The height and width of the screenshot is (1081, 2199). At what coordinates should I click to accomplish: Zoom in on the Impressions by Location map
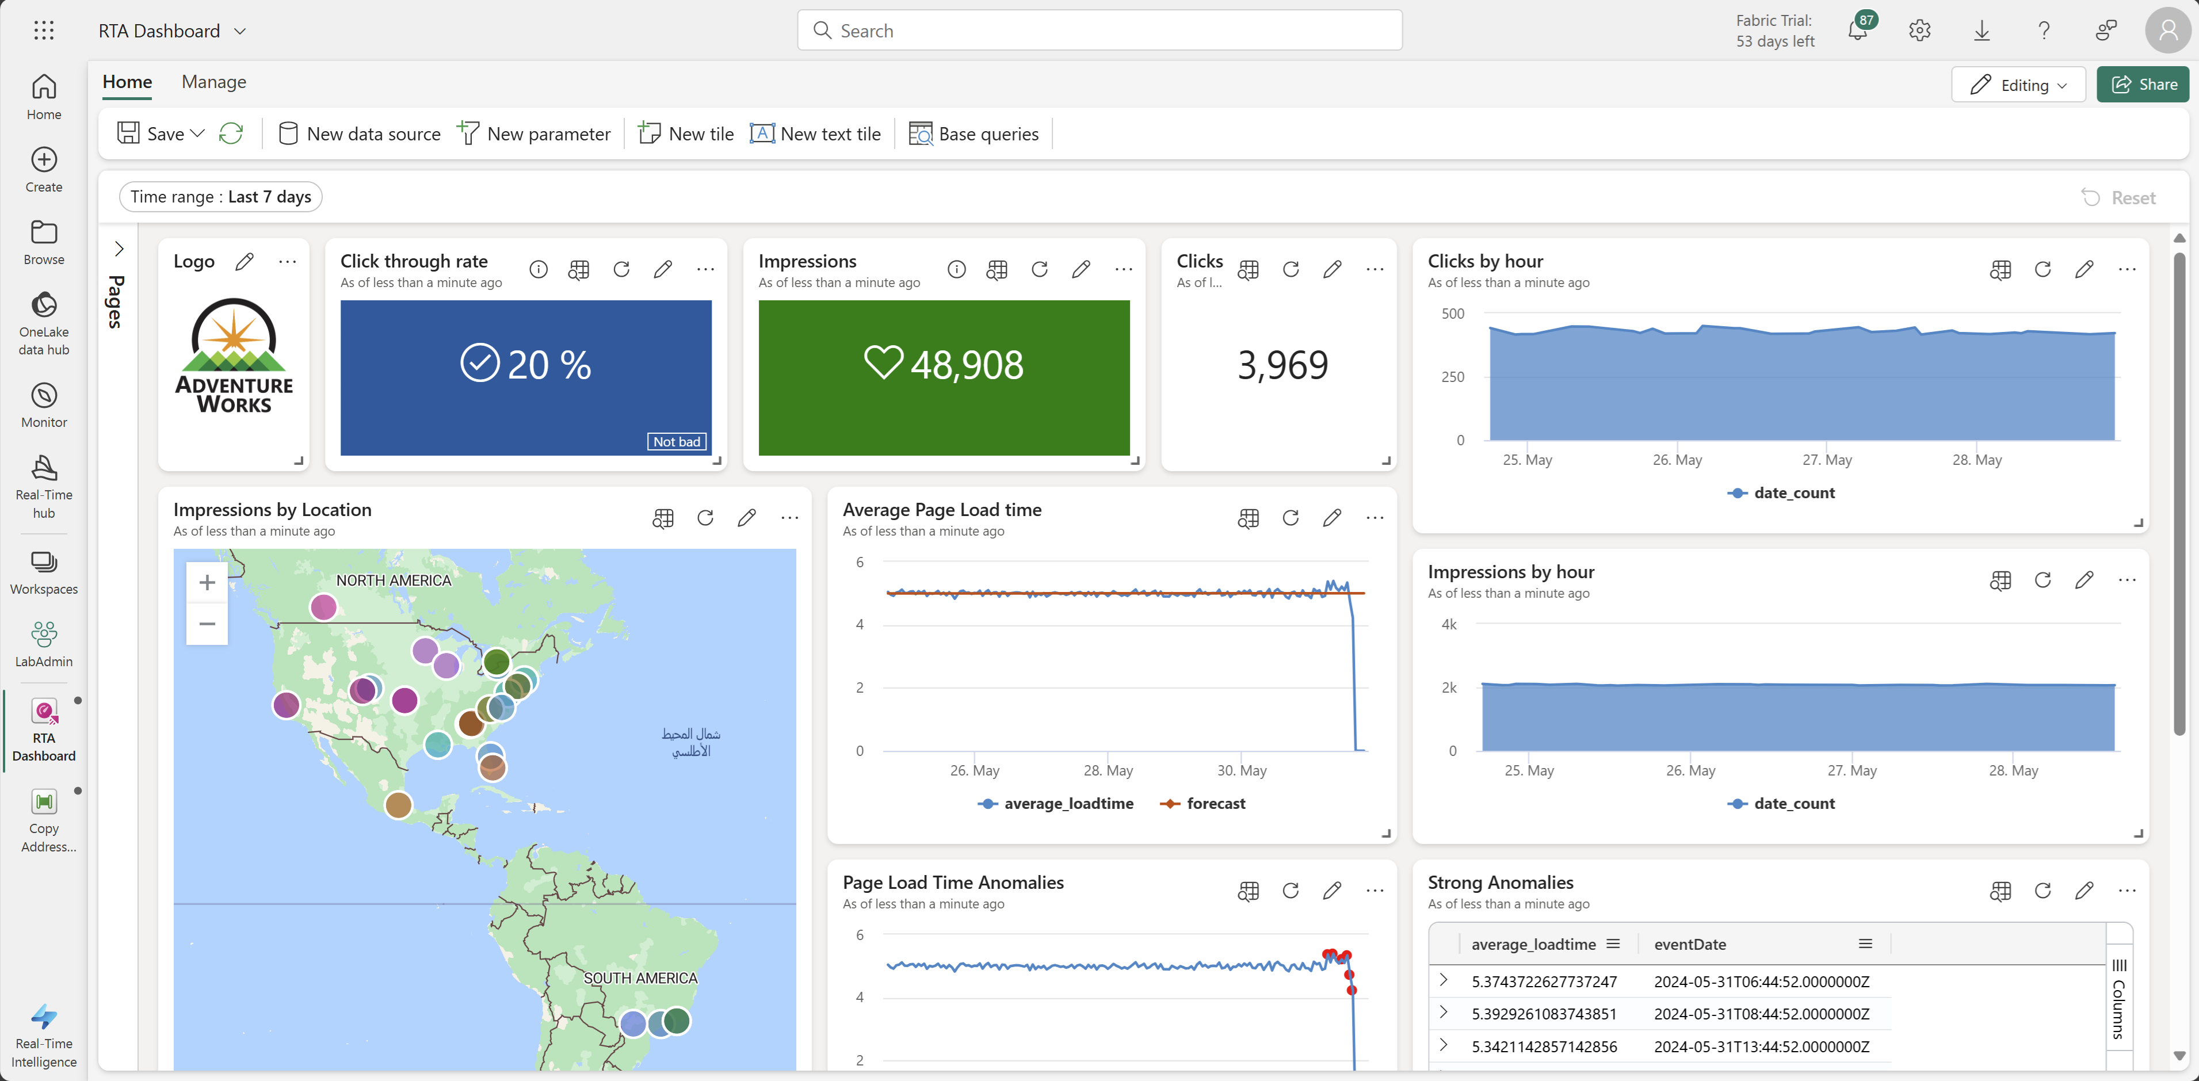(207, 582)
